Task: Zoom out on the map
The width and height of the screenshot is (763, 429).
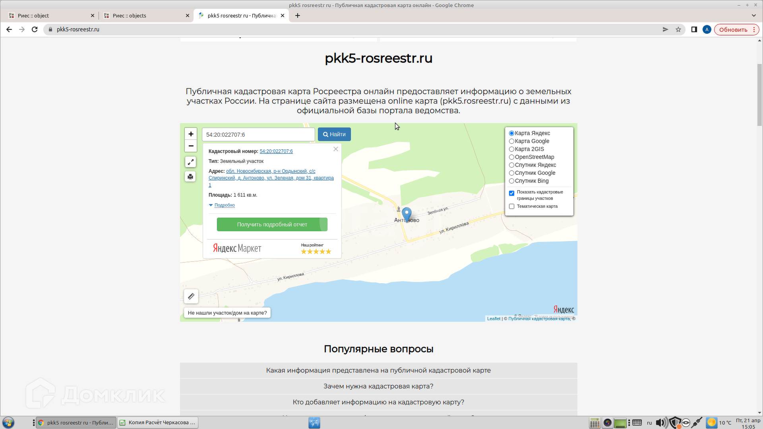Action: (x=191, y=146)
